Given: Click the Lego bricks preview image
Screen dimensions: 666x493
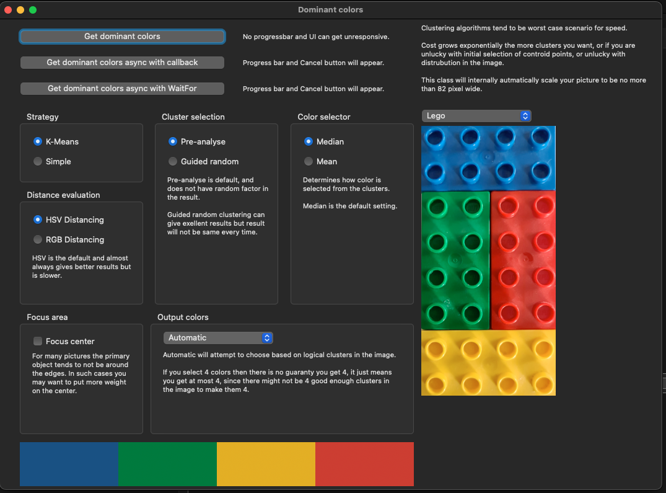Looking at the screenshot, I should [488, 260].
